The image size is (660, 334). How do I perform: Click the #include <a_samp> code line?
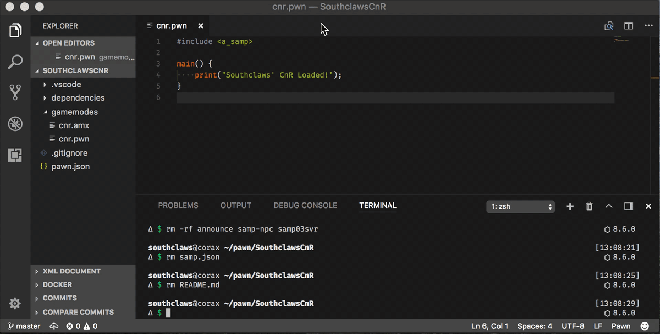pyautogui.click(x=215, y=41)
